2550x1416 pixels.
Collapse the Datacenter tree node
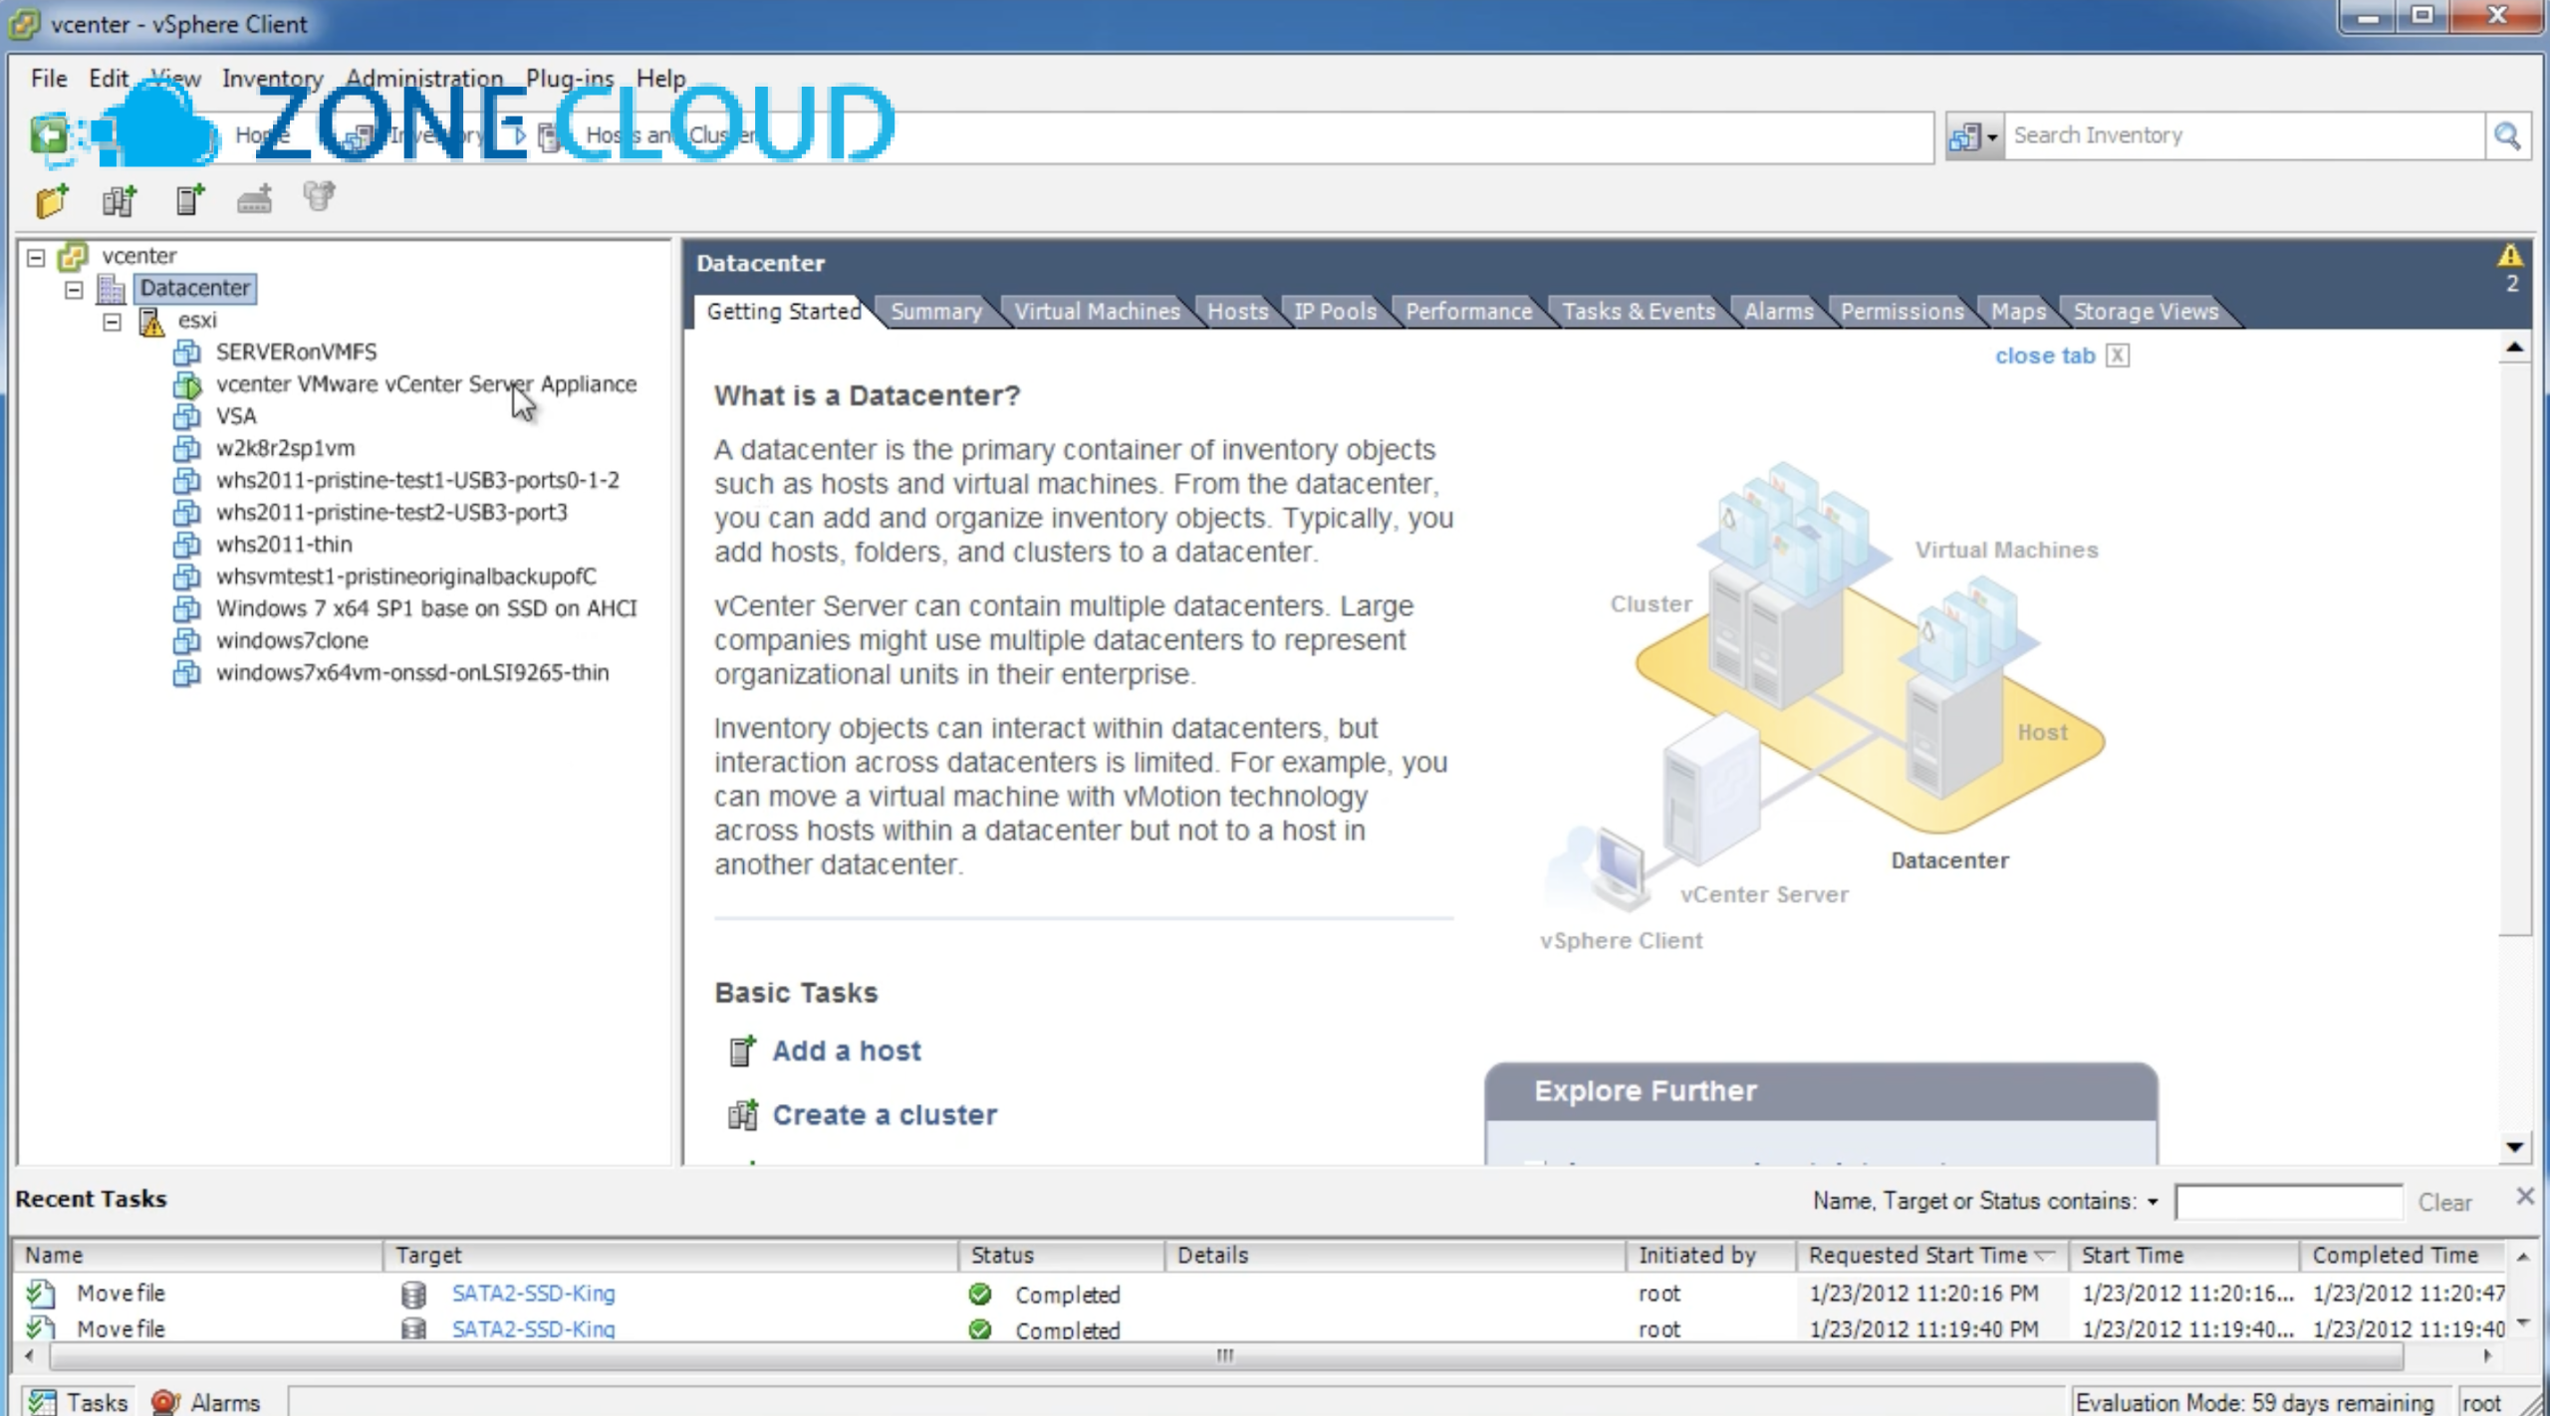[x=74, y=290]
